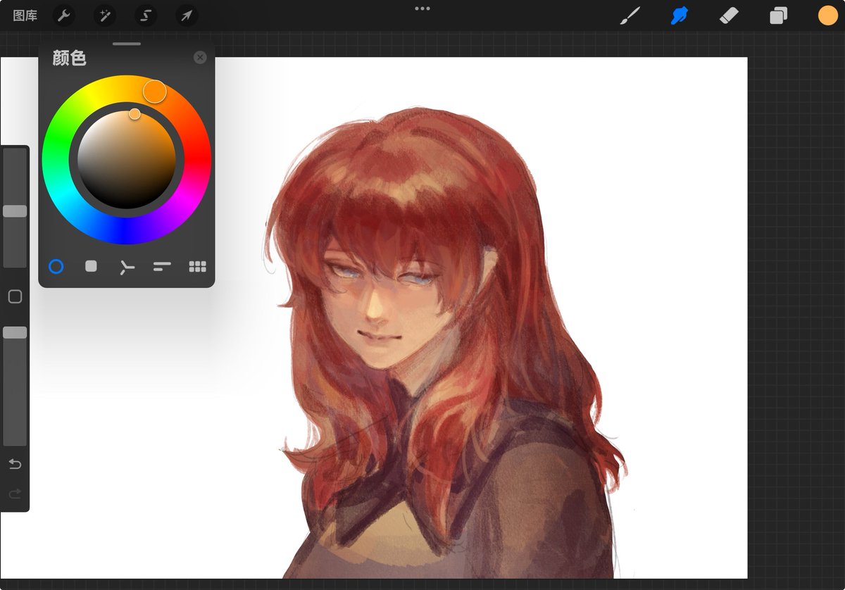
Task: Click the saturation disc picker handle
Action: (134, 113)
